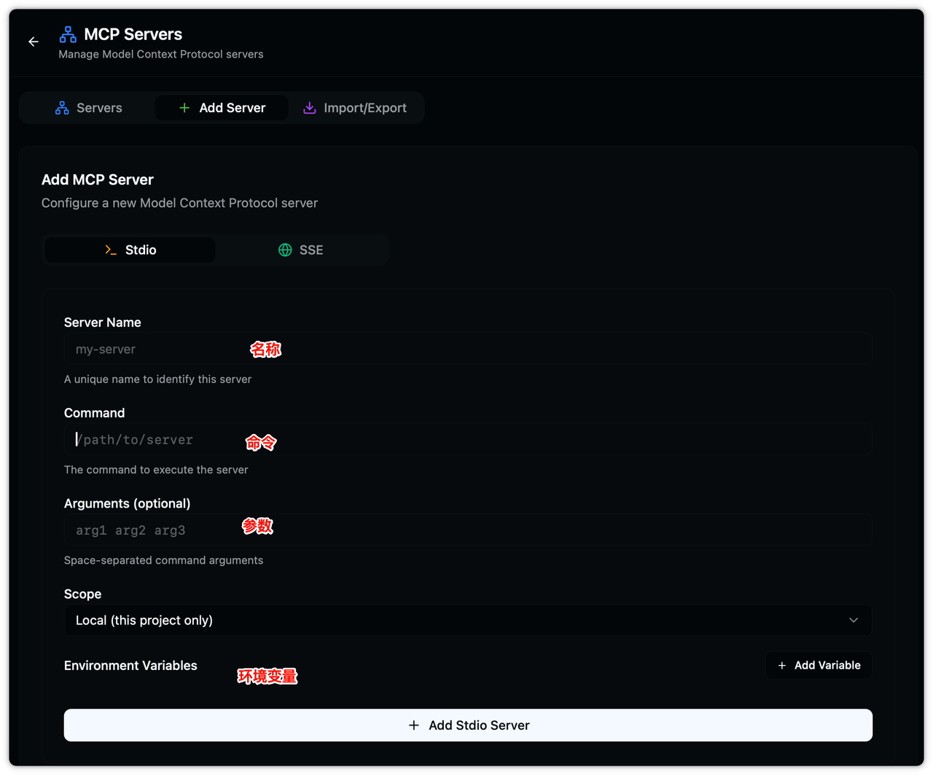Open the Servers tab
Screen dimensions: 933x775
point(89,108)
